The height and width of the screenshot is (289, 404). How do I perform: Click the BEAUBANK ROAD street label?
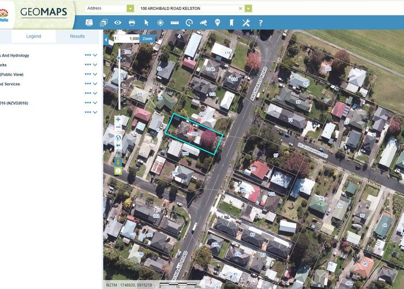pyautogui.click(x=313, y=150)
